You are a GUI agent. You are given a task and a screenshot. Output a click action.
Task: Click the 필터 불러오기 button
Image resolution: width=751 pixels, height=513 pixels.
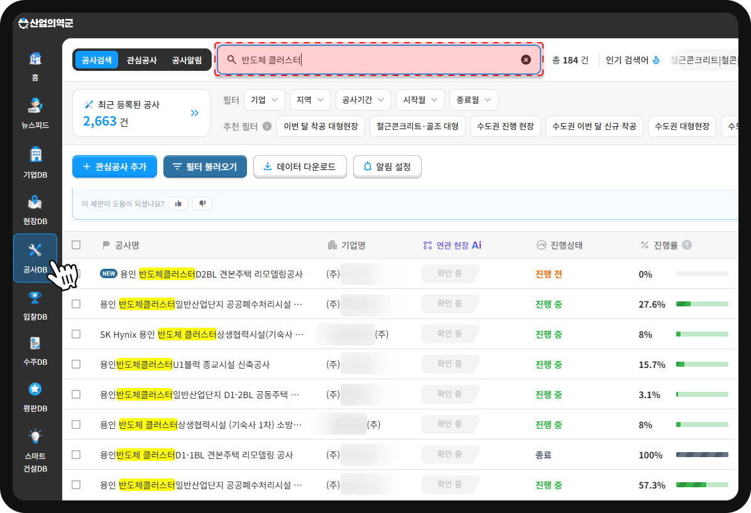click(205, 166)
